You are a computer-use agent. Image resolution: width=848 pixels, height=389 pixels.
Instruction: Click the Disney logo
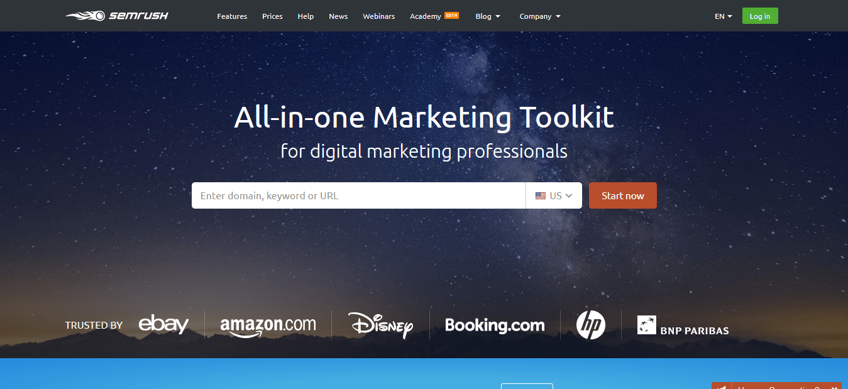(381, 325)
